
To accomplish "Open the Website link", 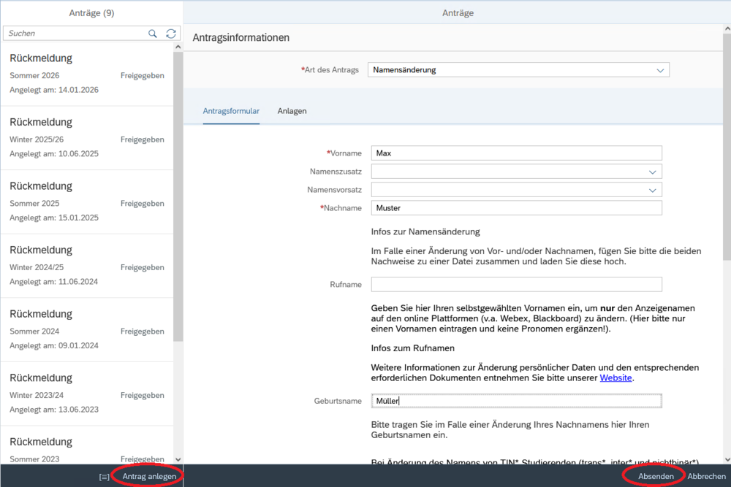I will pos(616,378).
